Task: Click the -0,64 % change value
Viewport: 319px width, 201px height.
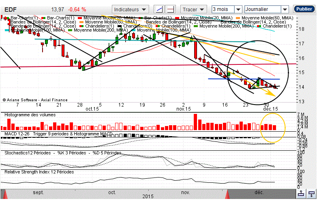Action: coord(77,10)
